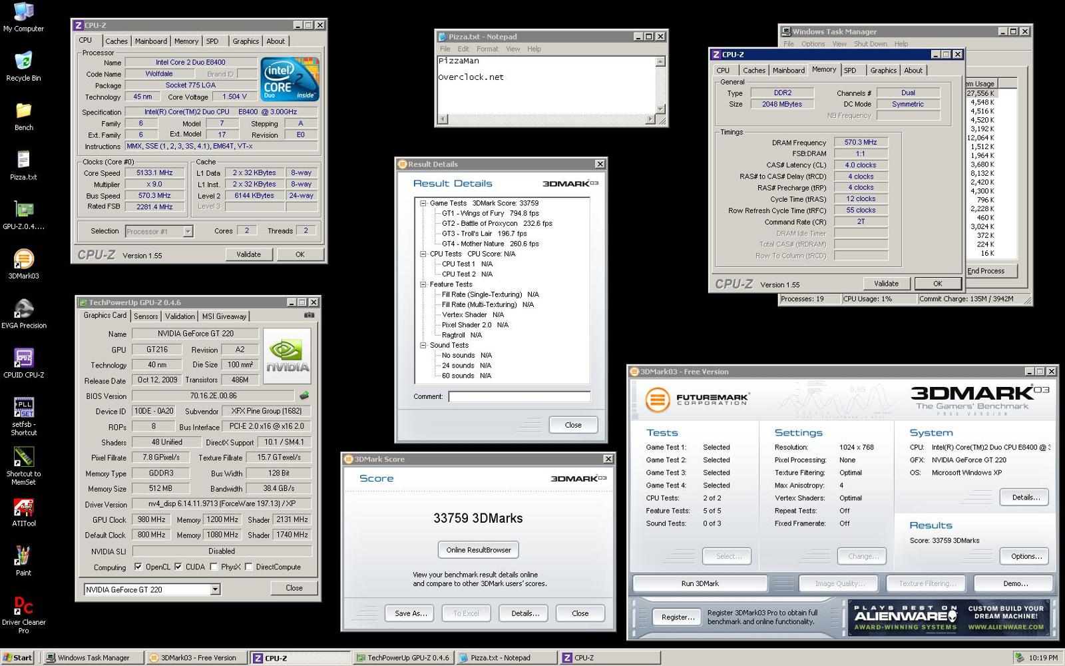Open SPD tab in Memory CPU-Z window
This screenshot has width=1065, height=666.
[851, 70]
